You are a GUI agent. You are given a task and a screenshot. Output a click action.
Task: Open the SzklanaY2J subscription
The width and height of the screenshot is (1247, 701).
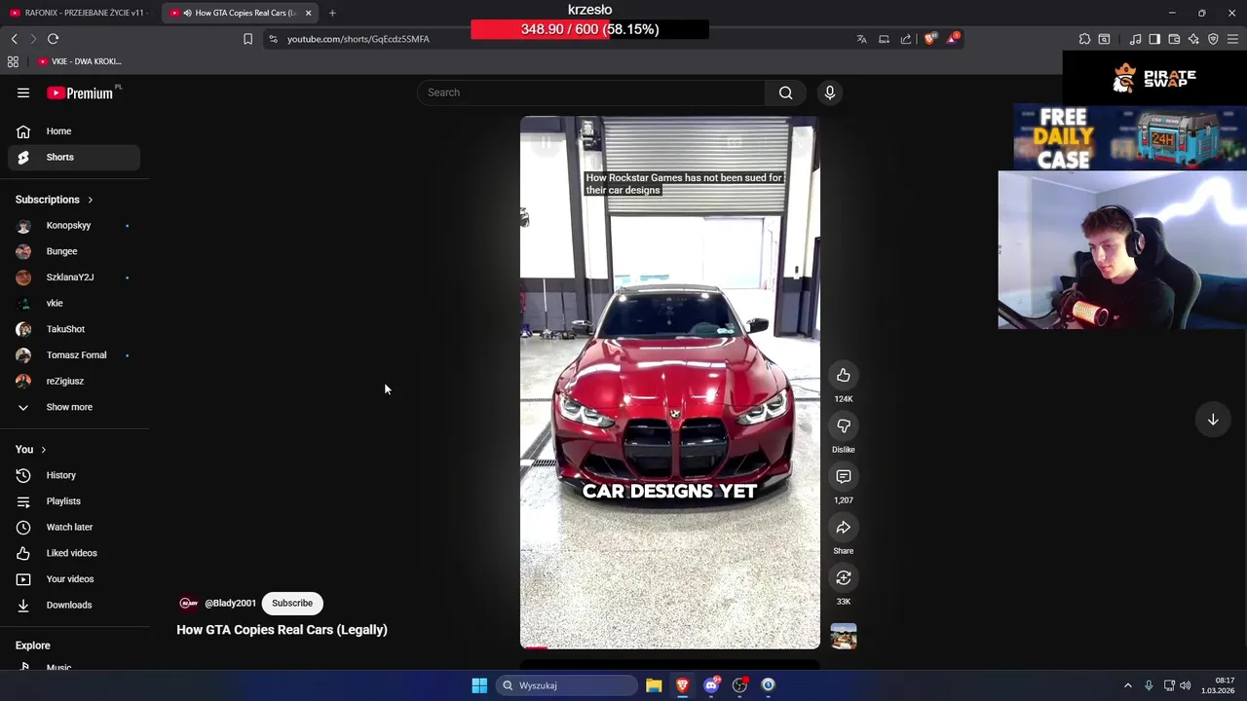[x=74, y=277]
